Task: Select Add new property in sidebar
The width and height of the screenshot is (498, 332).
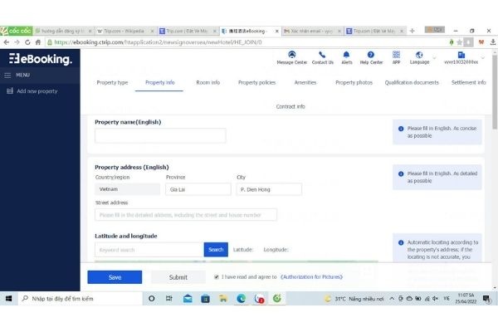Action: (37, 91)
